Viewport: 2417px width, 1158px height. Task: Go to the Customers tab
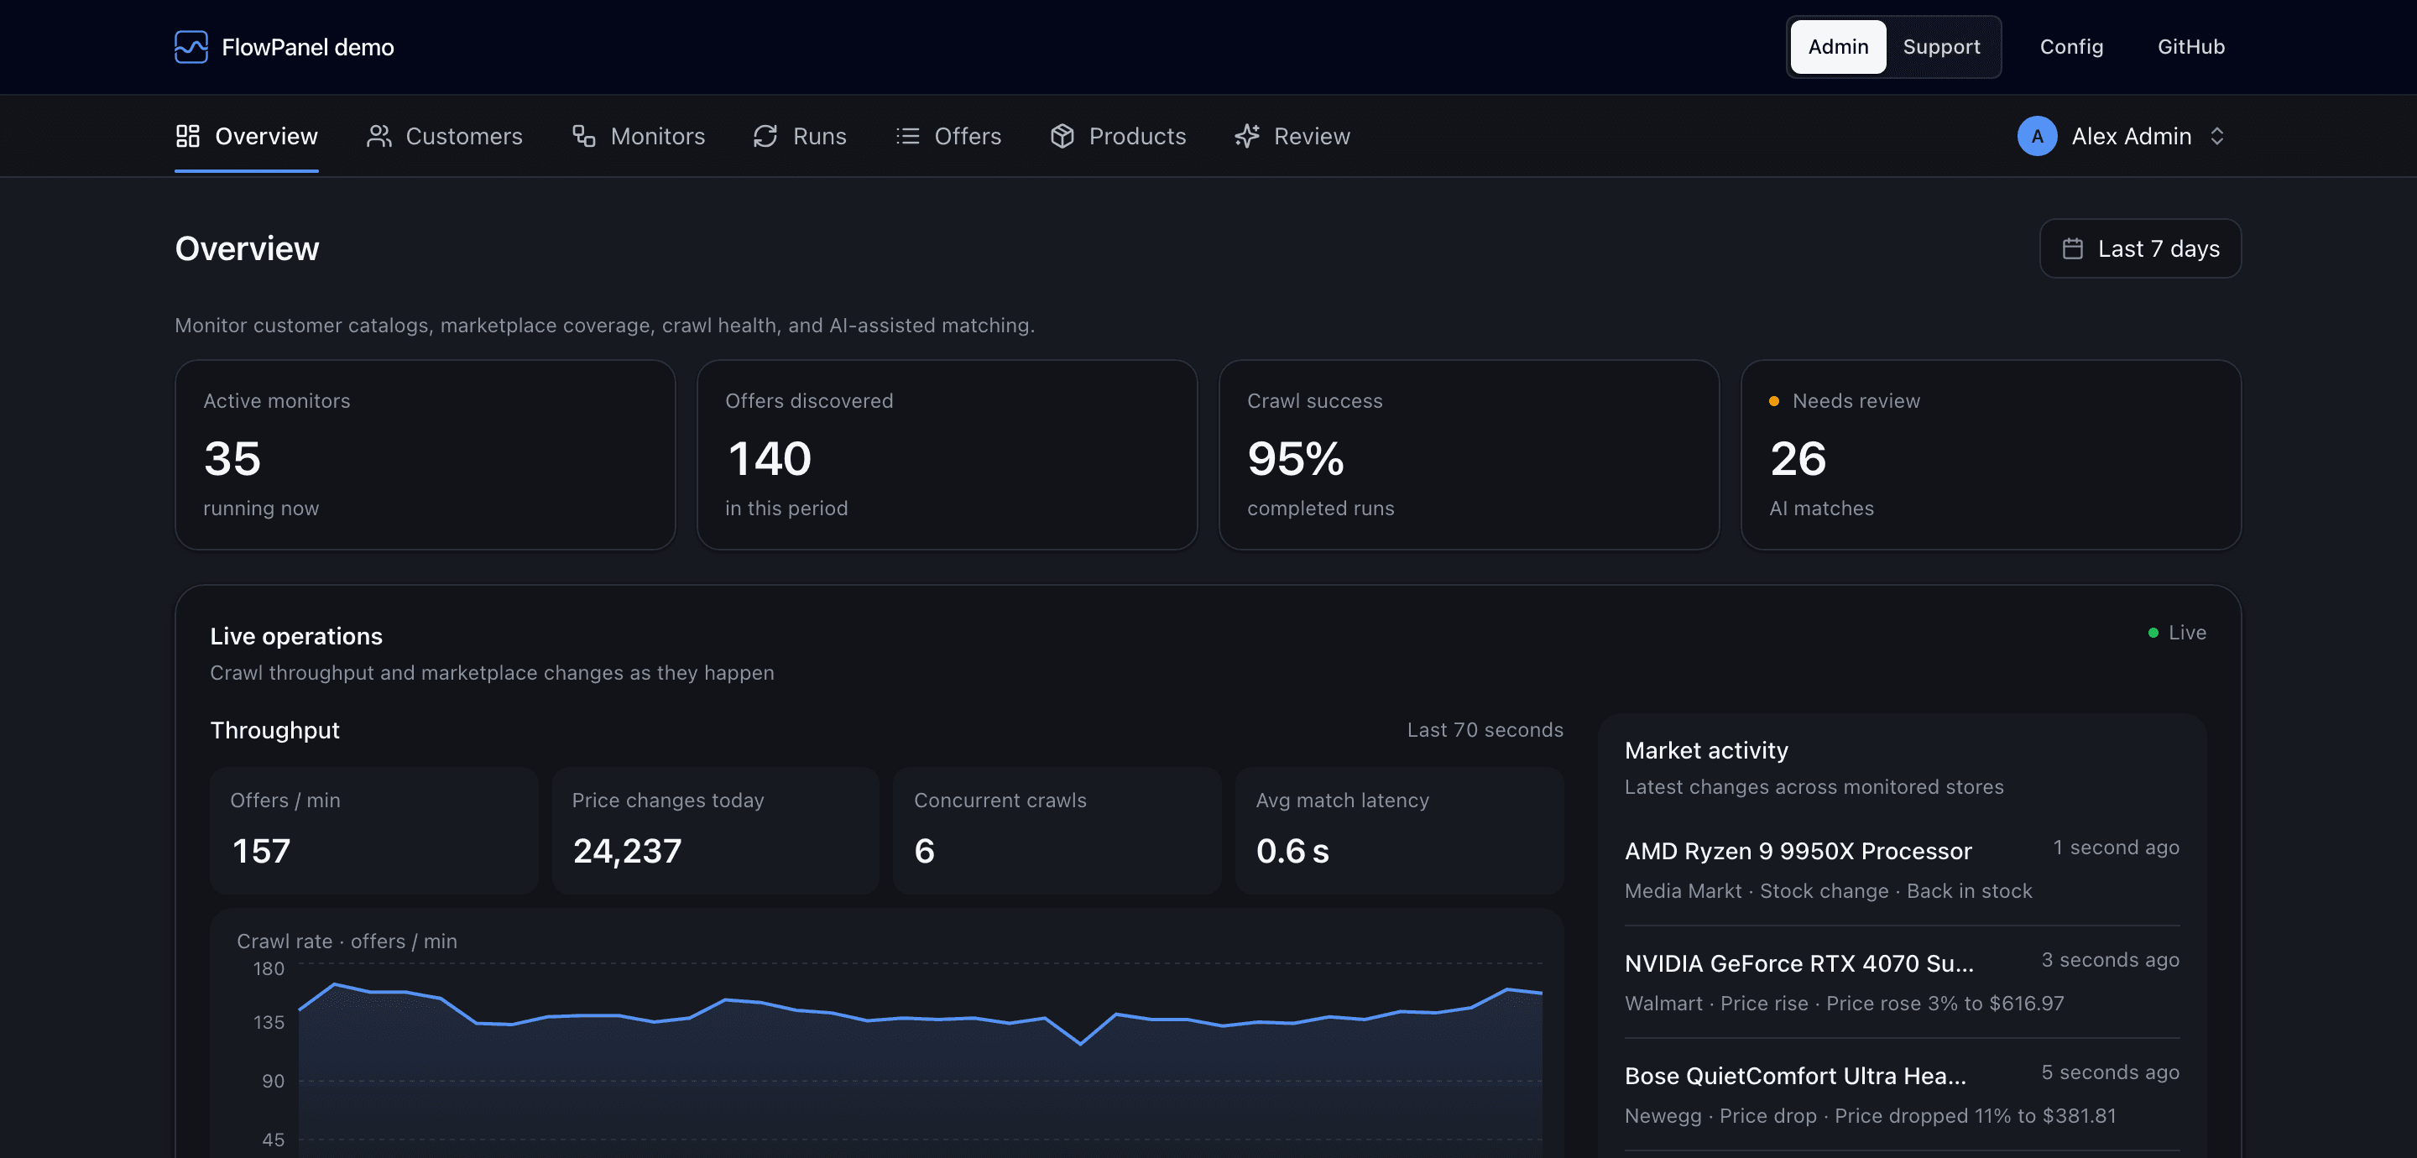445,136
